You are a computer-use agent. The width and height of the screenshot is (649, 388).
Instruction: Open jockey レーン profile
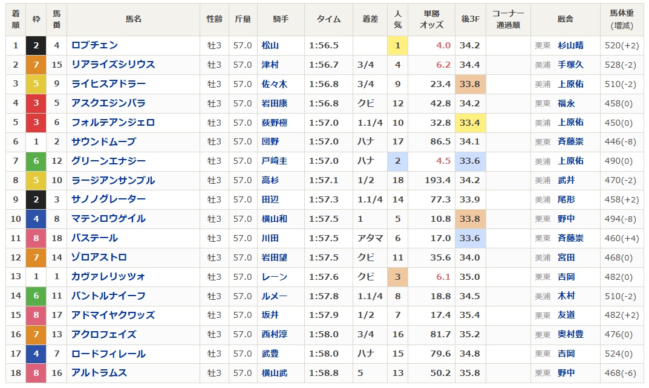274,277
